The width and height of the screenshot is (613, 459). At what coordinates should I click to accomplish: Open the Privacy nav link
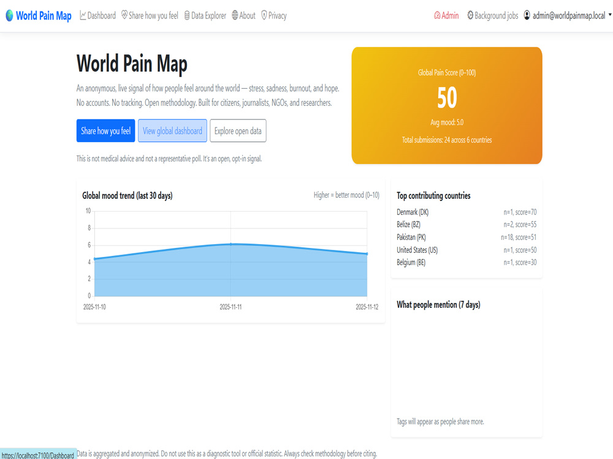274,16
